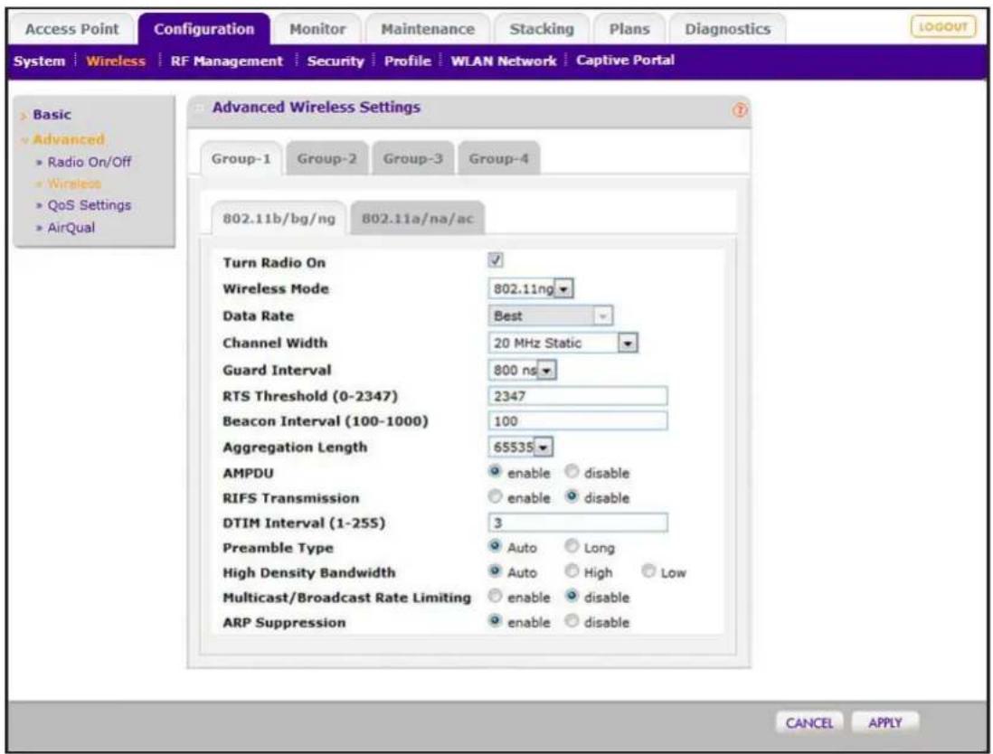Image resolution: width=993 pixels, height=754 pixels.
Task: Open the Data Rate dropdown
Action: (x=551, y=316)
